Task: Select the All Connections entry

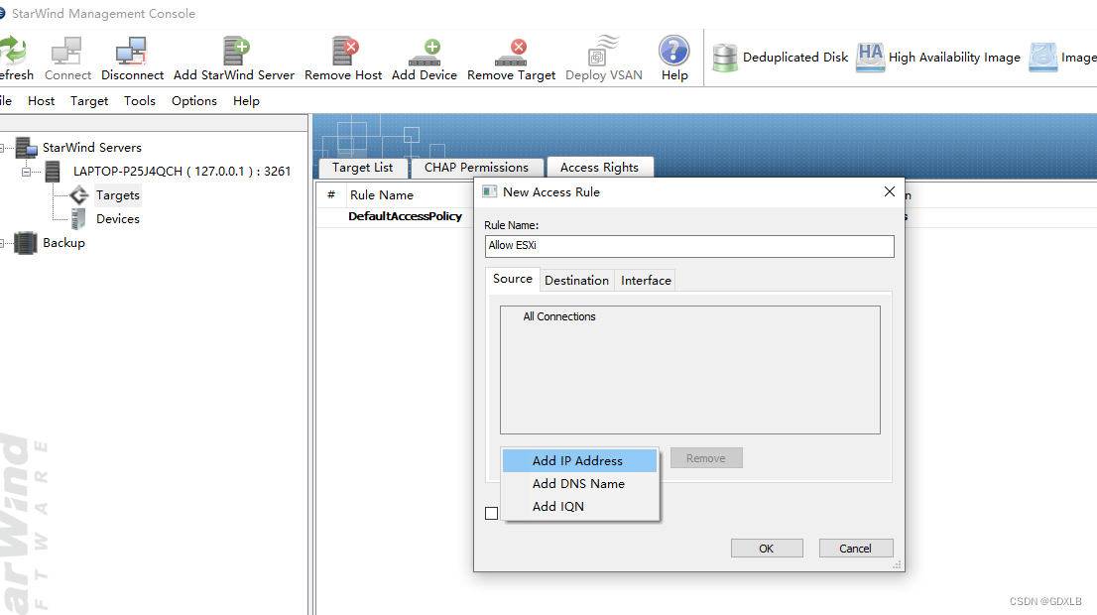Action: (559, 317)
